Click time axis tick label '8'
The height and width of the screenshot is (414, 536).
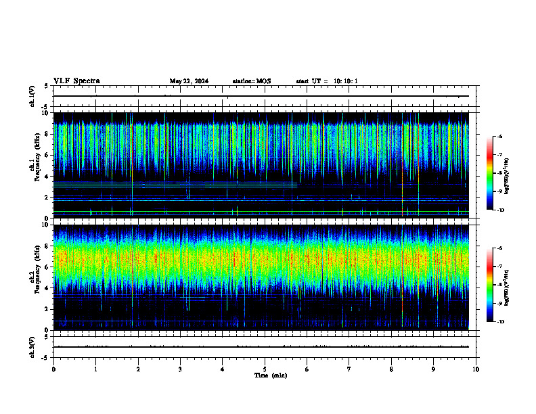click(x=391, y=369)
